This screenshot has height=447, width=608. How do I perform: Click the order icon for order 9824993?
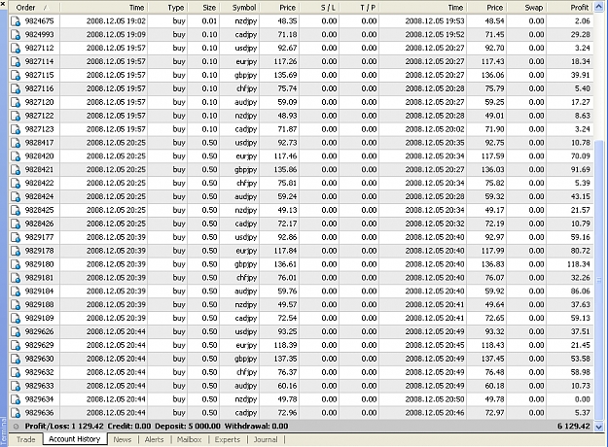coord(16,34)
